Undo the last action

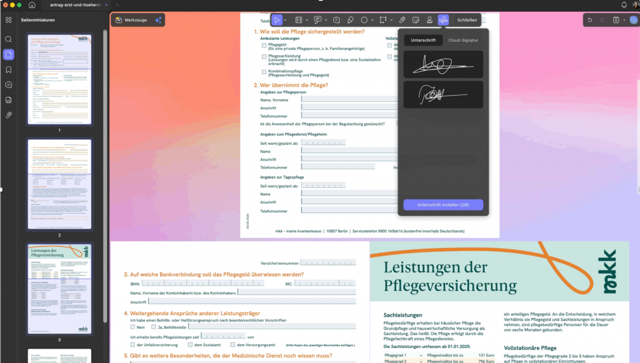point(590,20)
